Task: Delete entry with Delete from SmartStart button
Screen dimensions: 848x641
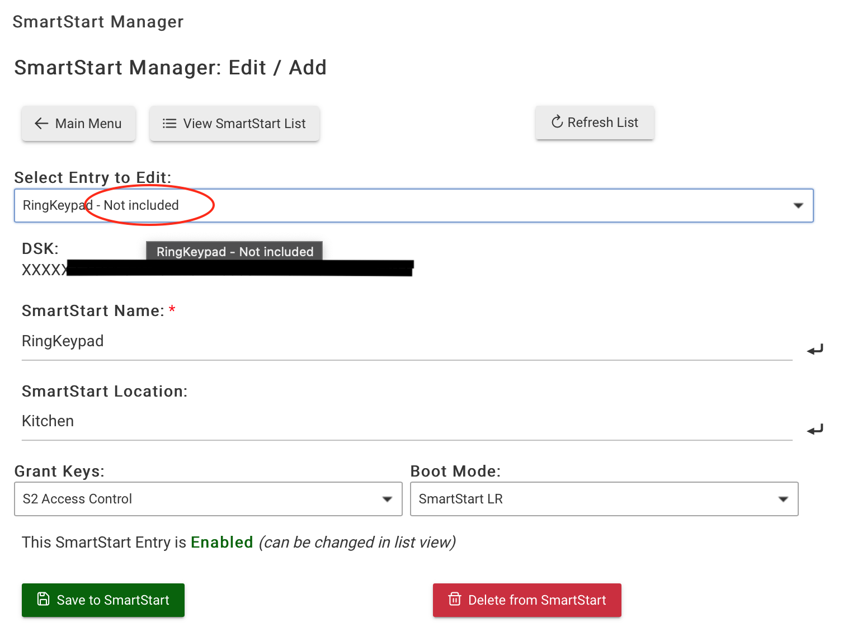Action: pyautogui.click(x=527, y=600)
